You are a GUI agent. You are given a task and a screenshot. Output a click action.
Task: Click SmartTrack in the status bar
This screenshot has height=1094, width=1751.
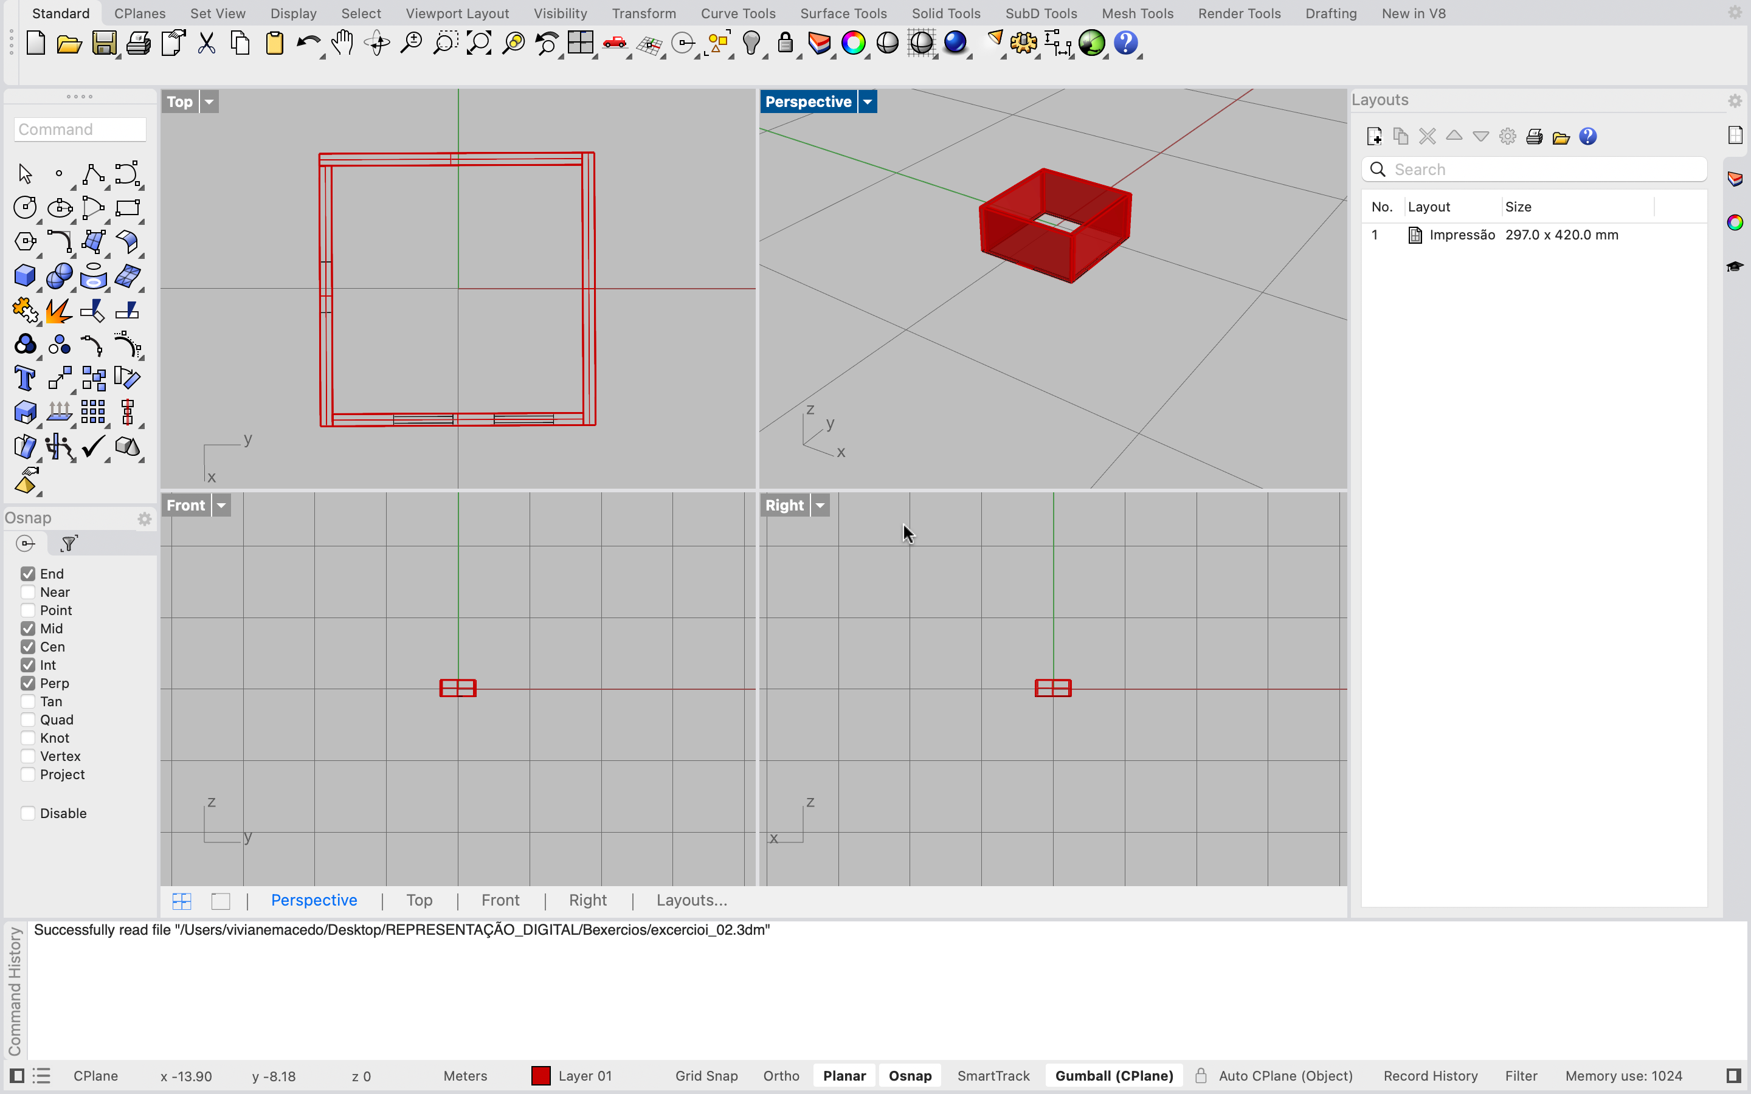[x=993, y=1076]
